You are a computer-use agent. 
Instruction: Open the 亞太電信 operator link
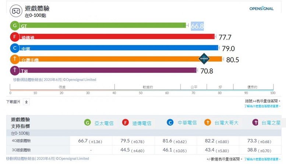(104, 123)
